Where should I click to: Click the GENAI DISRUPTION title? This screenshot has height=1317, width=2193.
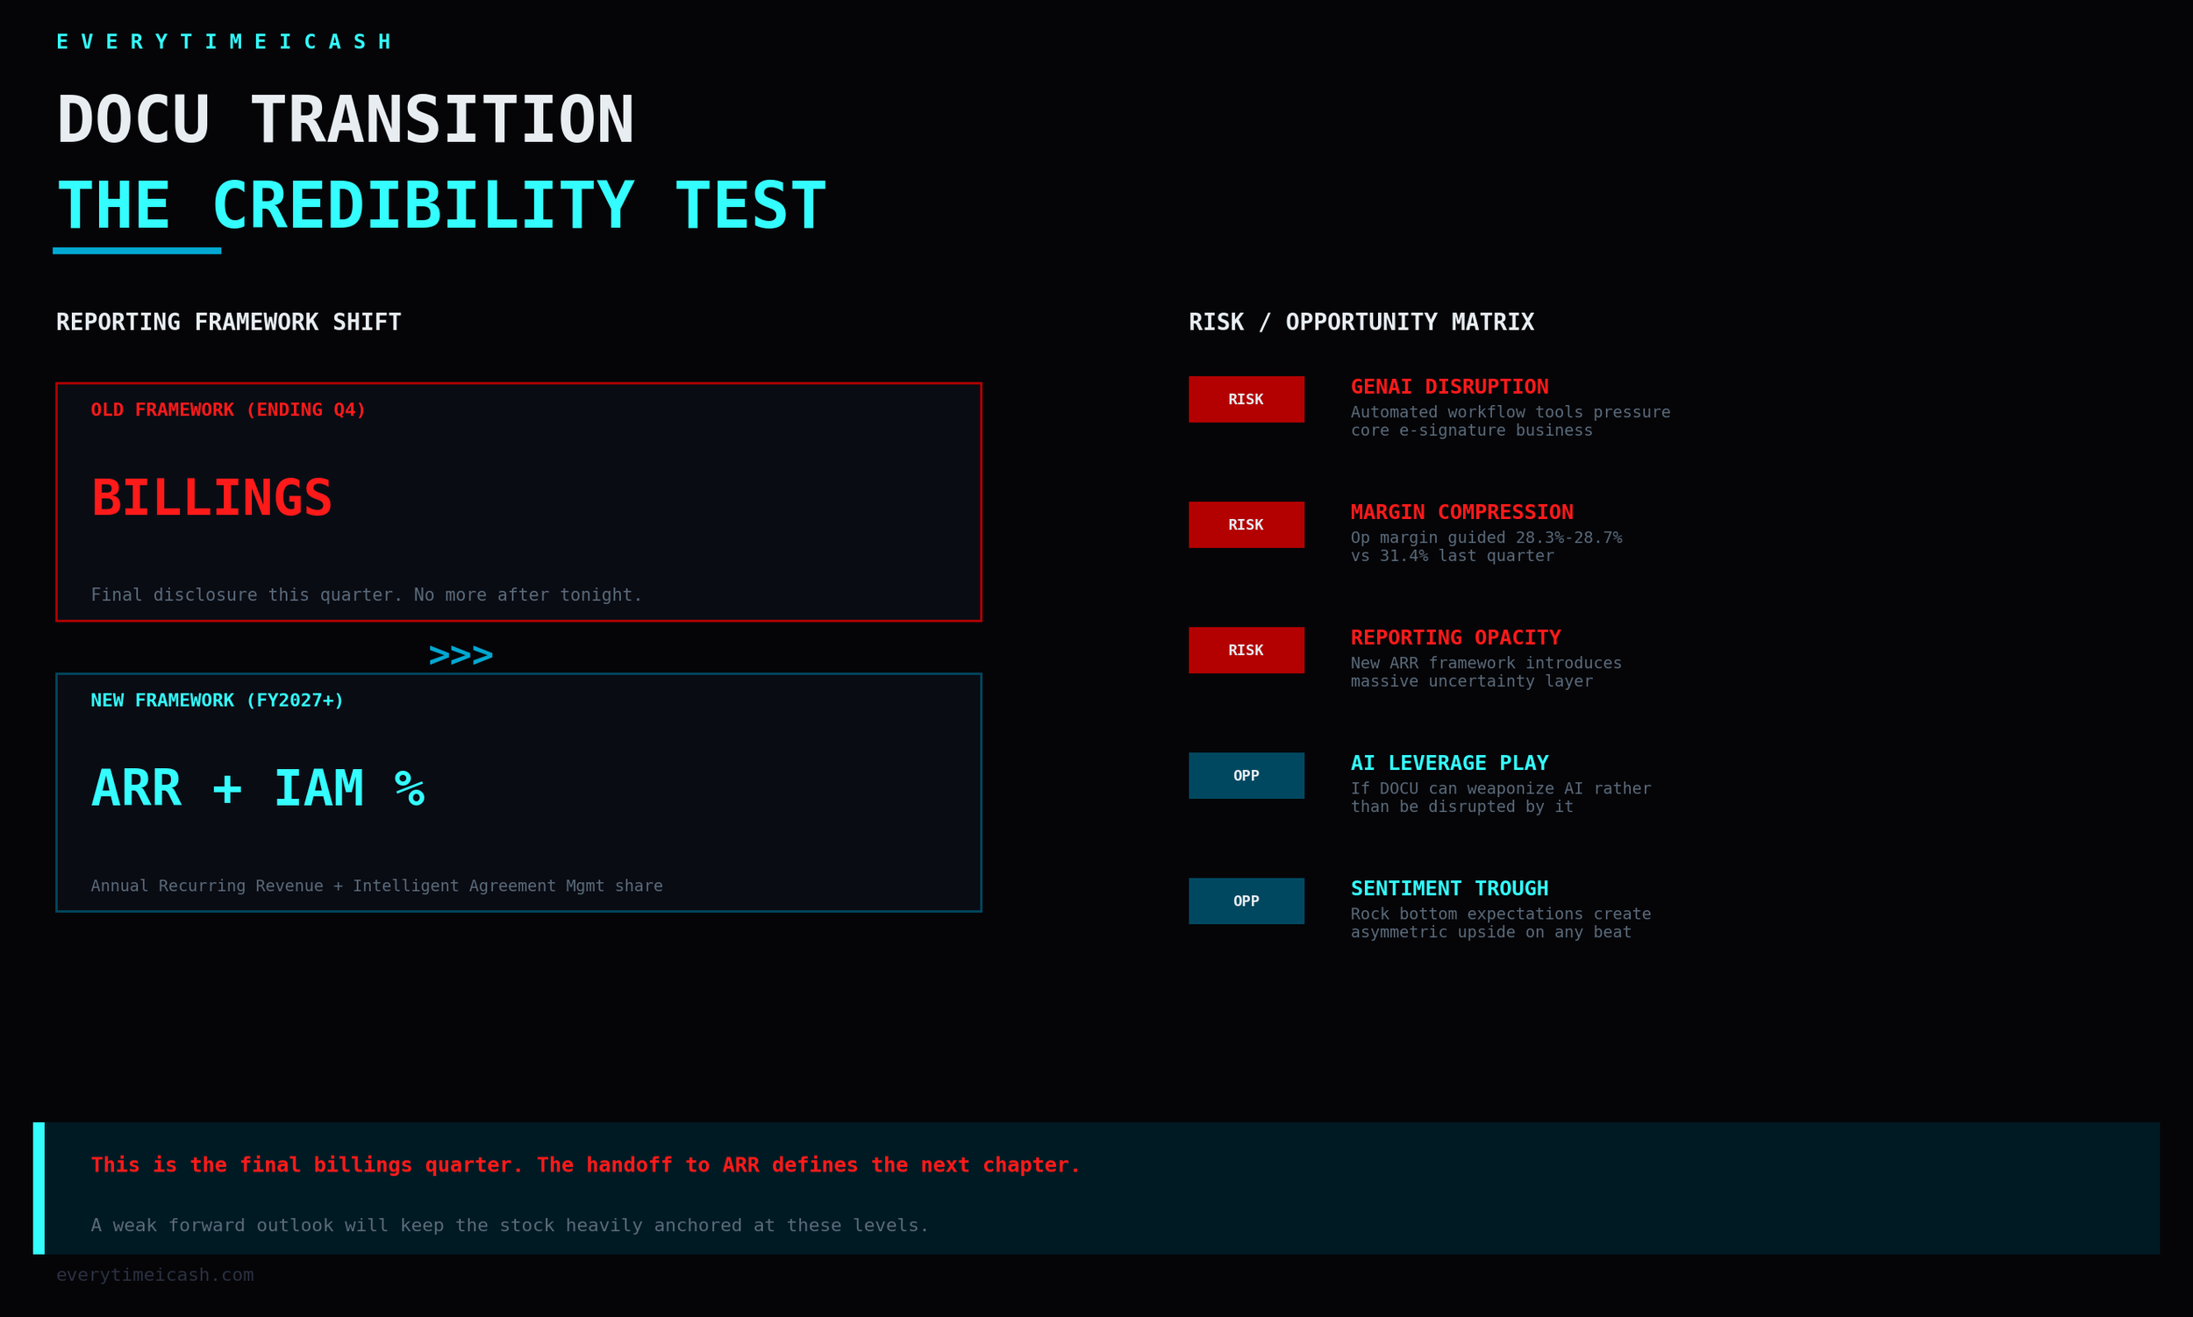point(1449,387)
